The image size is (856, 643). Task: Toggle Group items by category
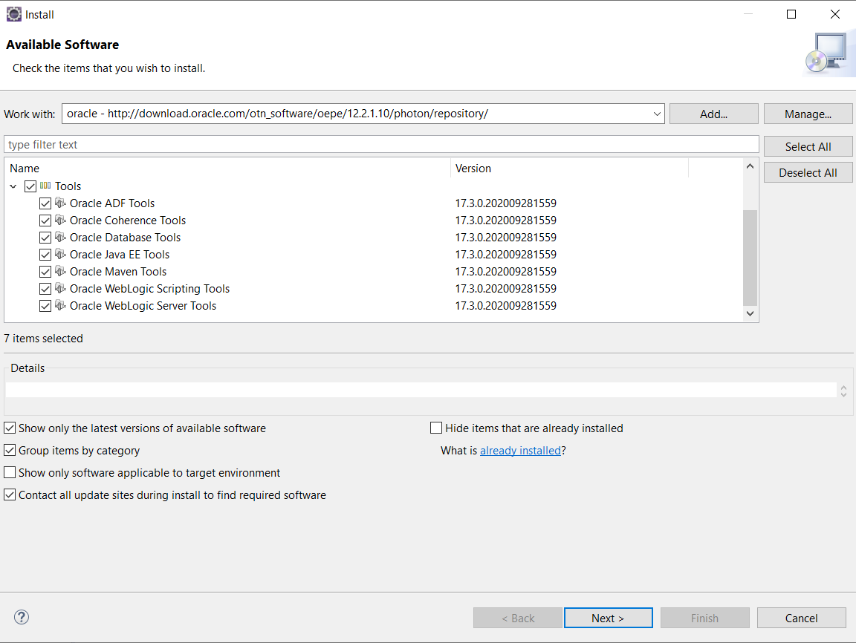[10, 451]
